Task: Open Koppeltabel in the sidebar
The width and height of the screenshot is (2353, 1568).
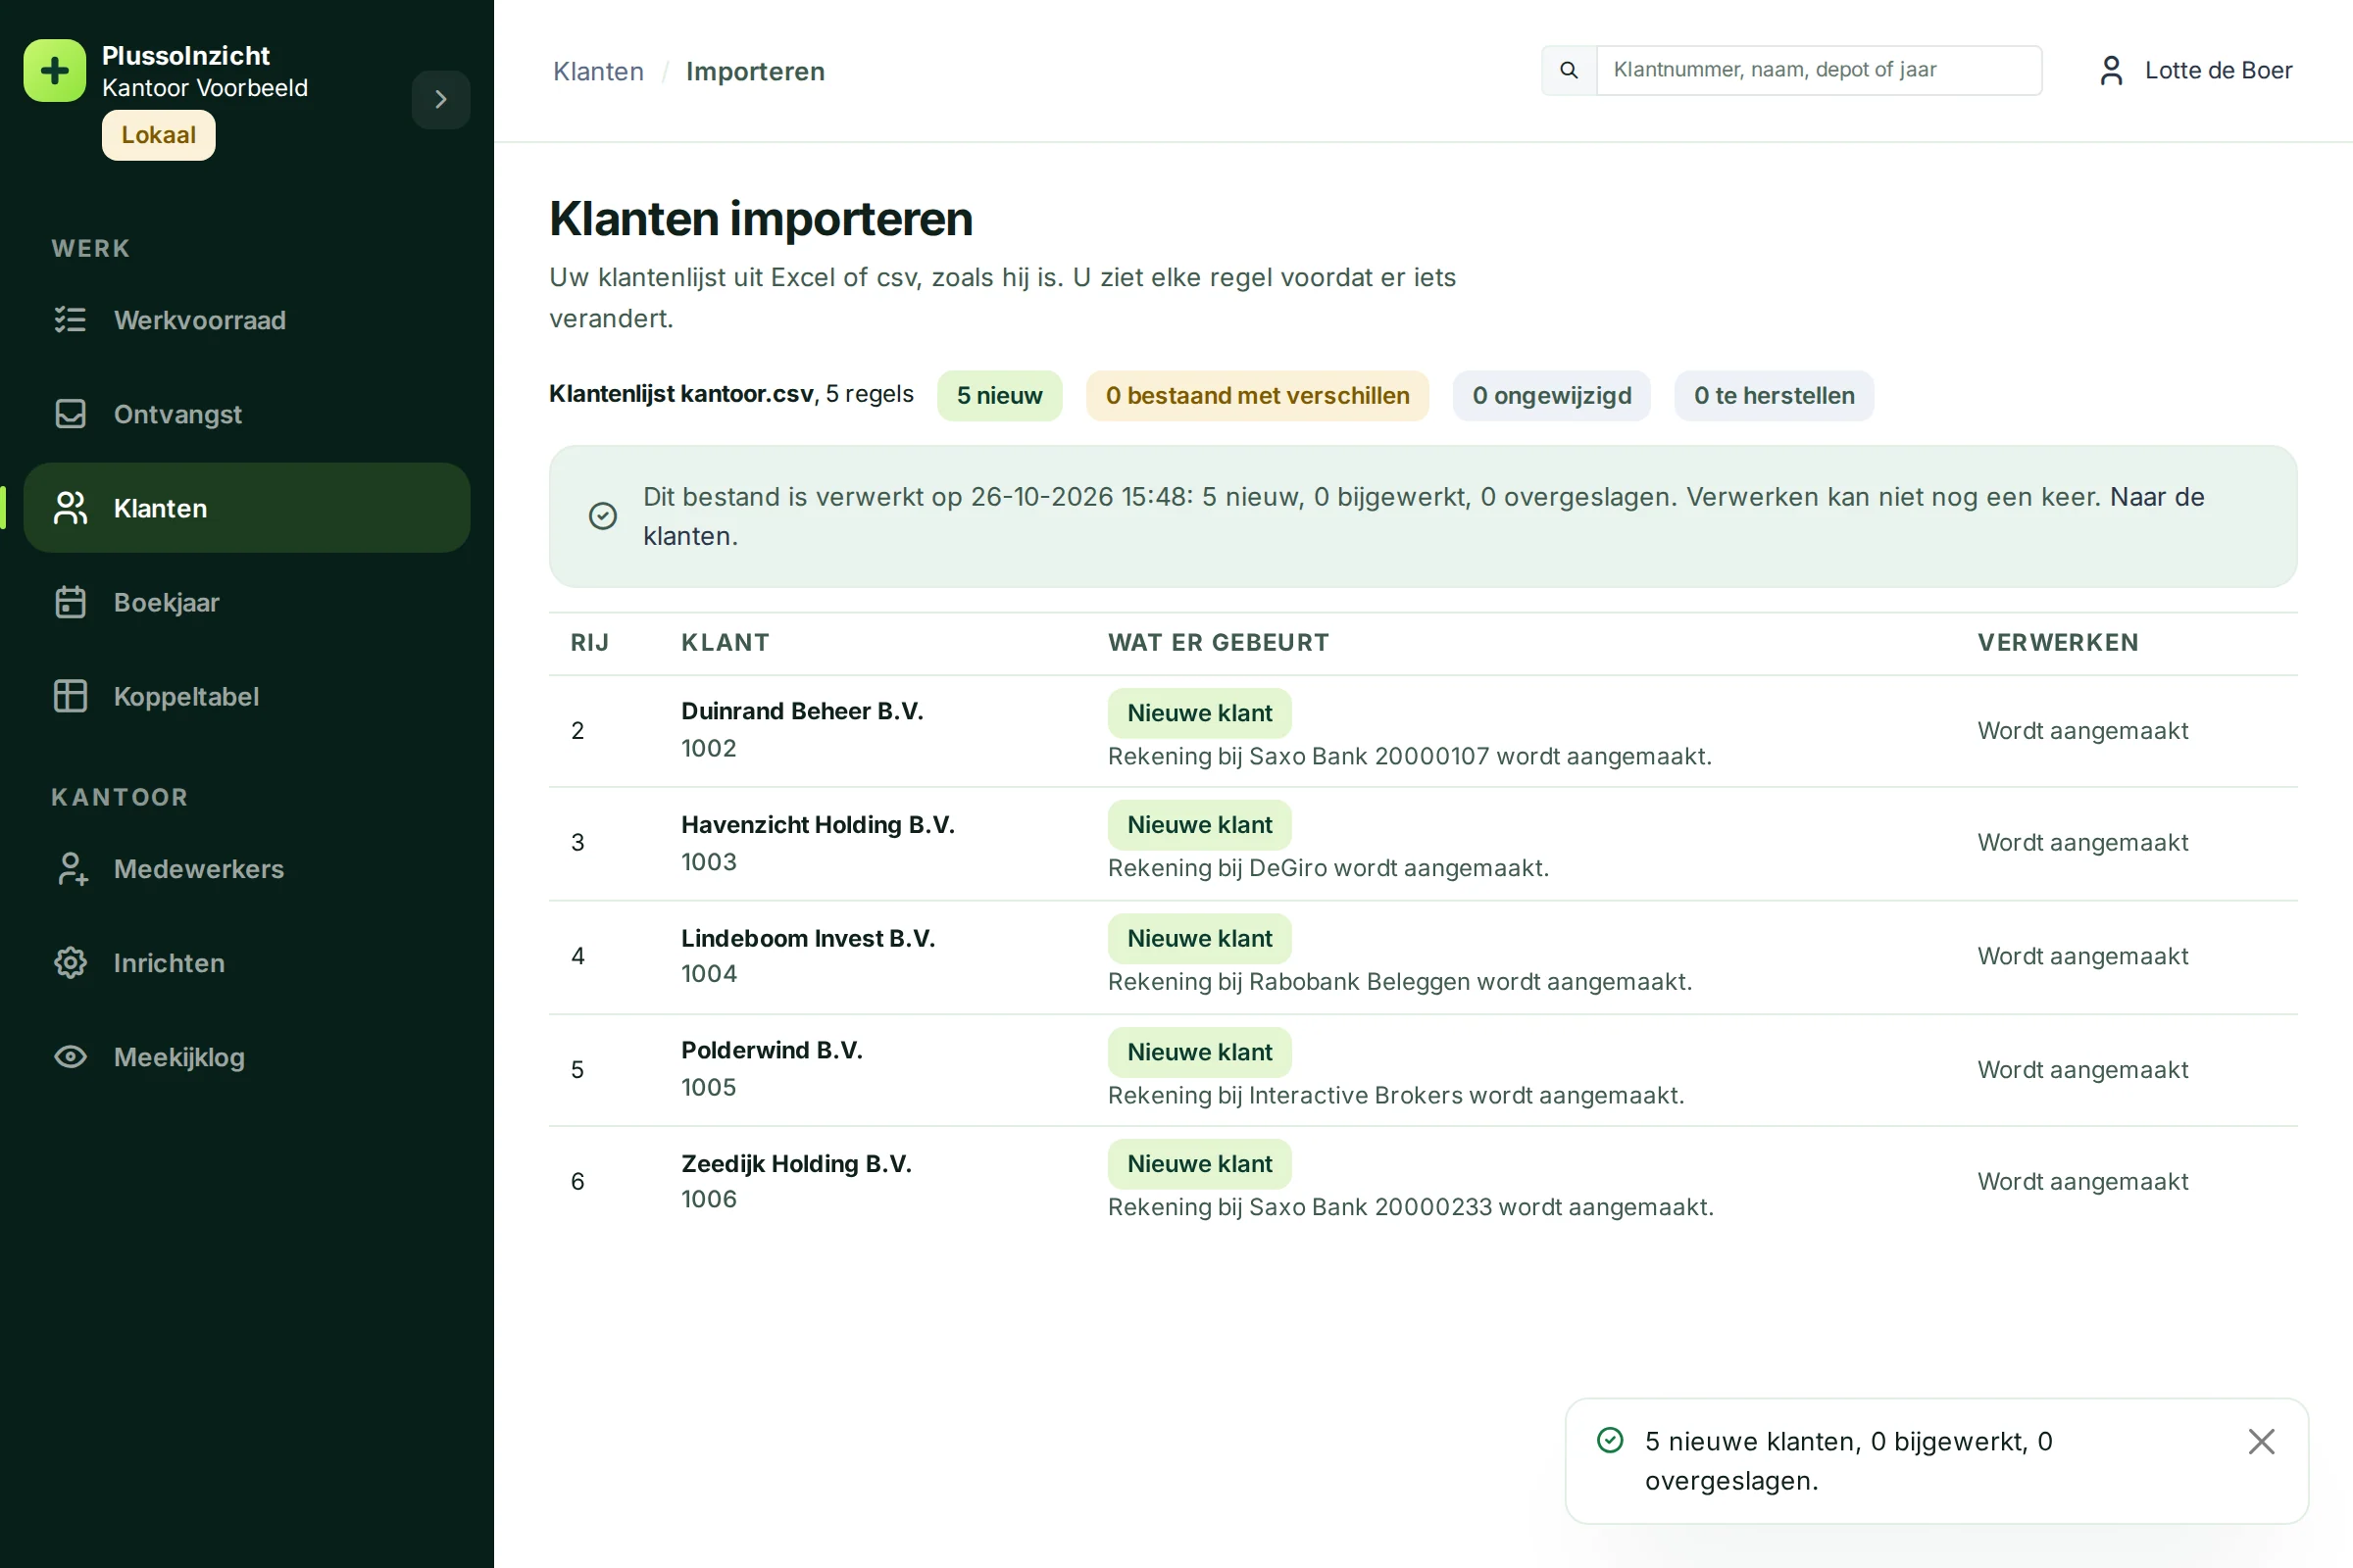Action: click(247, 696)
